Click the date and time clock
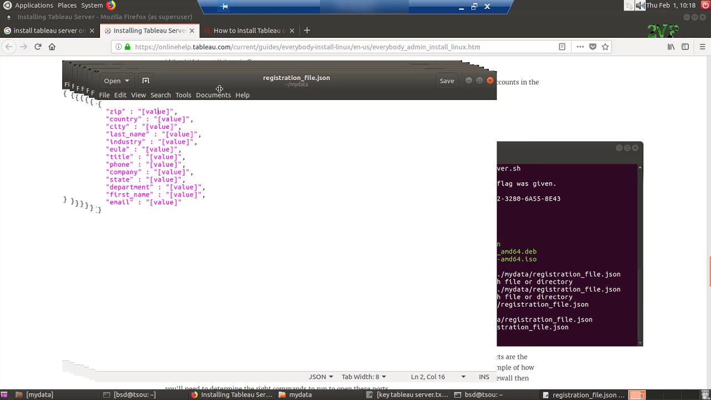Image resolution: width=711 pixels, height=400 pixels. pos(671,6)
